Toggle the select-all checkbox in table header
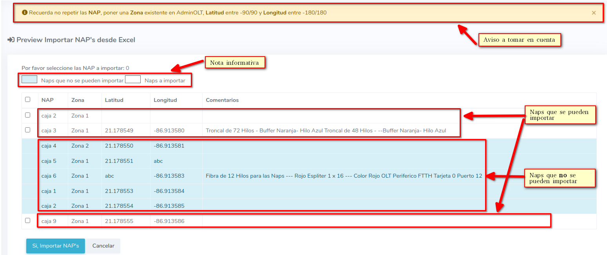Screen dimensions: 607x255 click(x=27, y=100)
